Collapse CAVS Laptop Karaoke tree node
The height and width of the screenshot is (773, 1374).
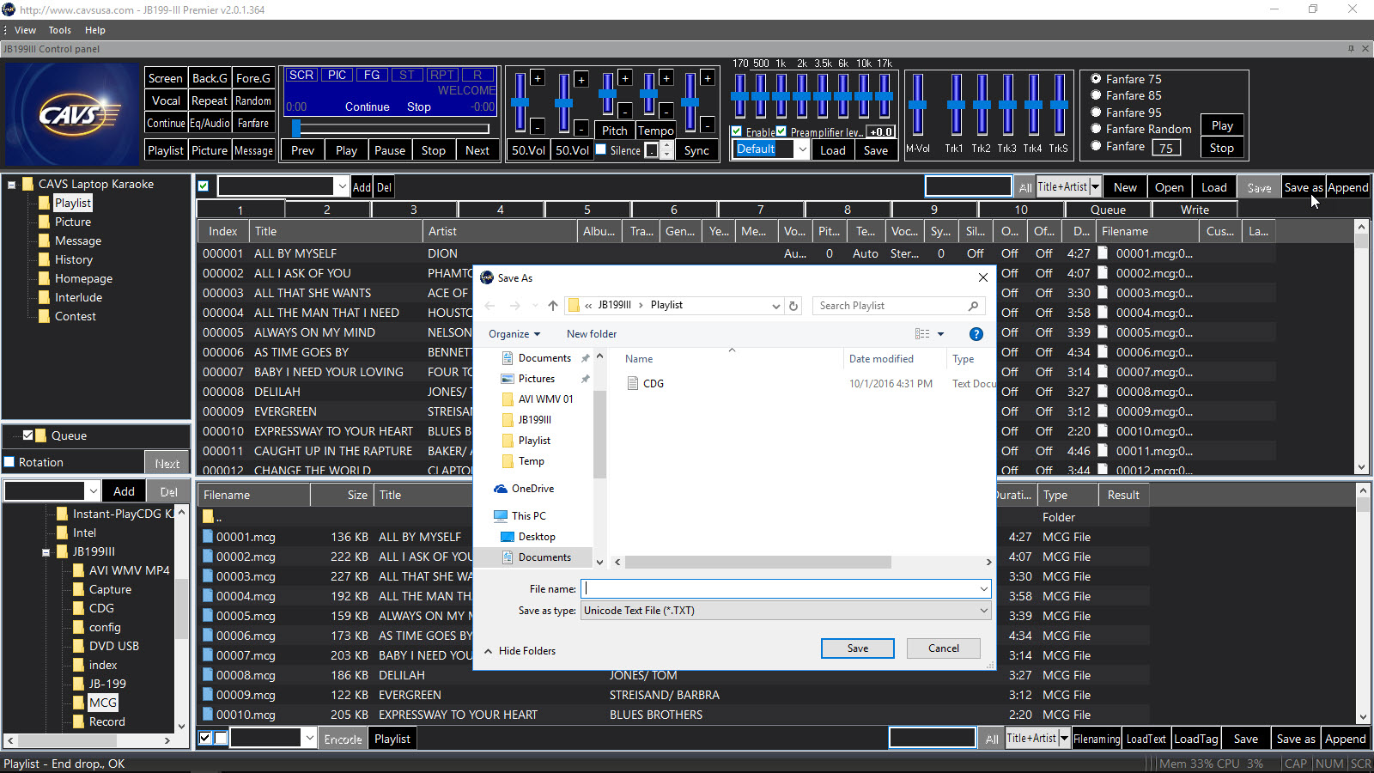coord(12,185)
